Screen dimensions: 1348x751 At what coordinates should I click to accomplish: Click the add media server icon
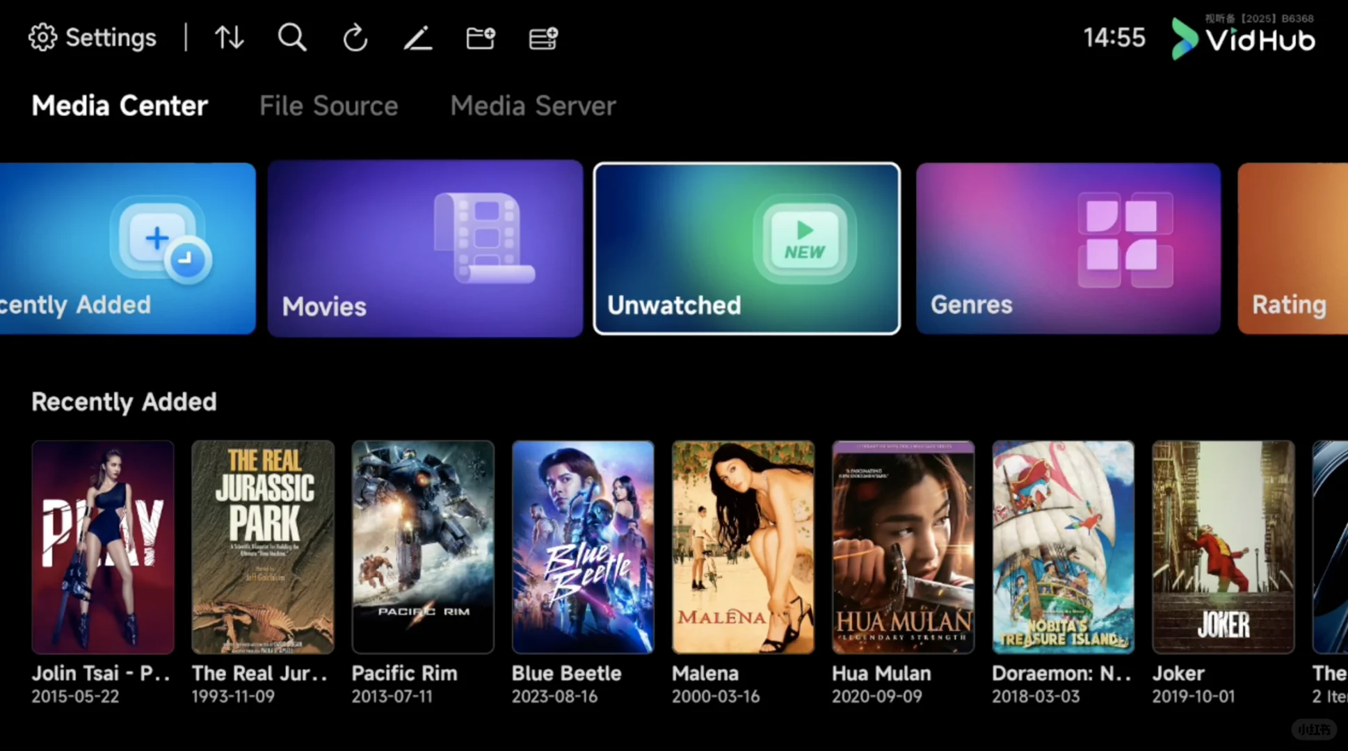[x=543, y=38]
